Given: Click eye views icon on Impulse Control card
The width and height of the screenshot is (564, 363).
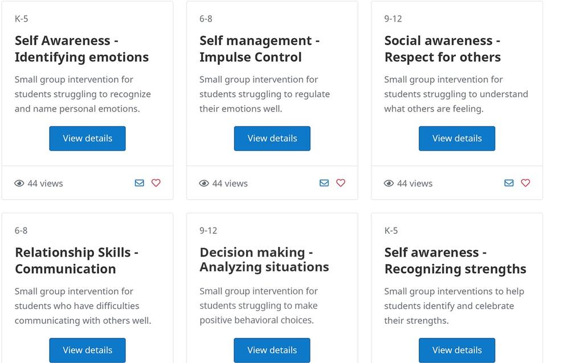Looking at the screenshot, I should 204,183.
